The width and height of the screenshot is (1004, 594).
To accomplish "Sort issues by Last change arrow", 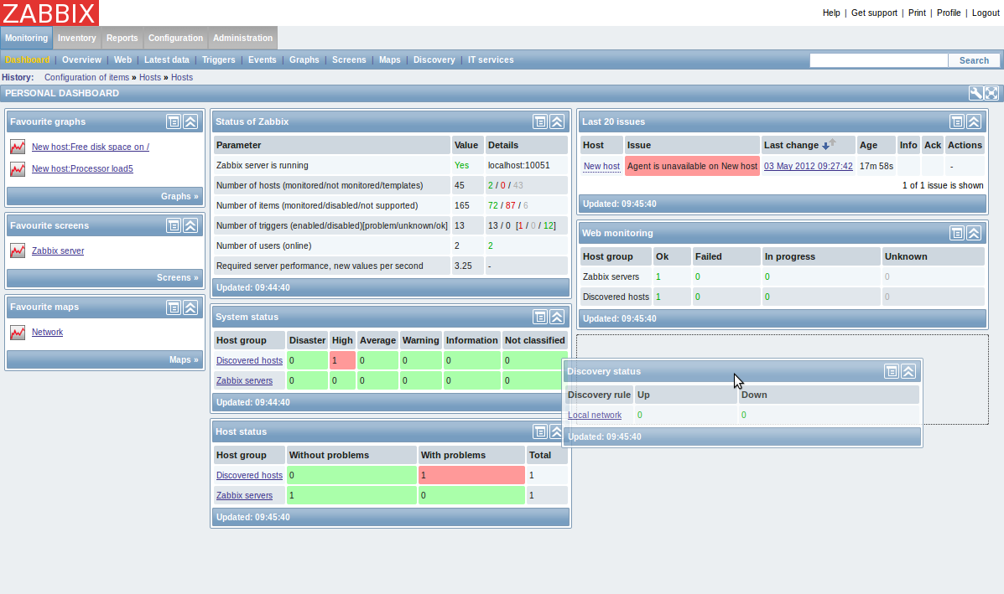I will (x=829, y=144).
